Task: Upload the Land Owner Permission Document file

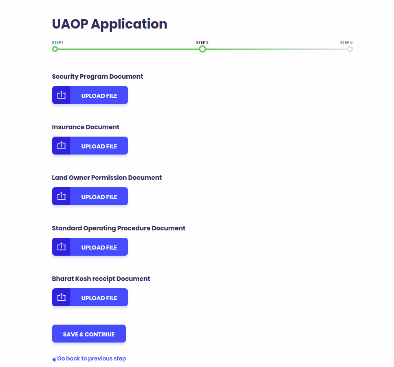Action: [99, 196]
